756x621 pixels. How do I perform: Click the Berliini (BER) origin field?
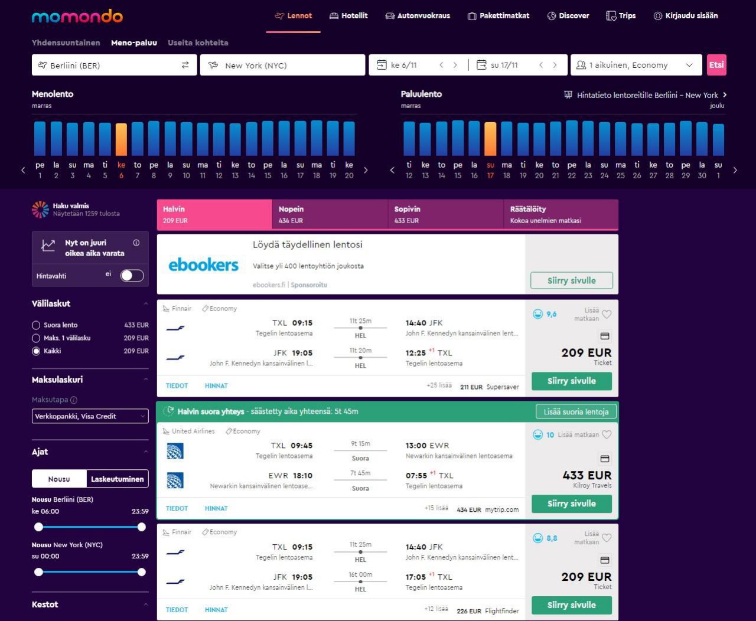click(115, 65)
